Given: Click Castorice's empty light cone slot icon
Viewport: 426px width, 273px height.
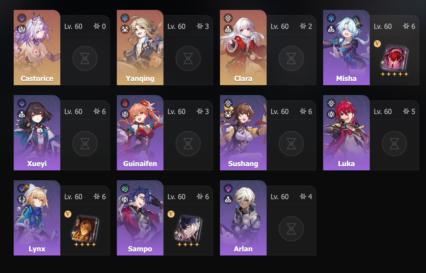Looking at the screenshot, I should coord(85,59).
